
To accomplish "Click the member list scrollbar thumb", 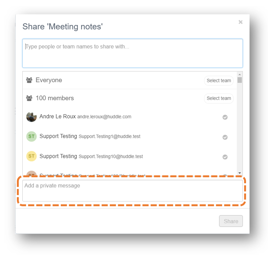I will point(240,80).
